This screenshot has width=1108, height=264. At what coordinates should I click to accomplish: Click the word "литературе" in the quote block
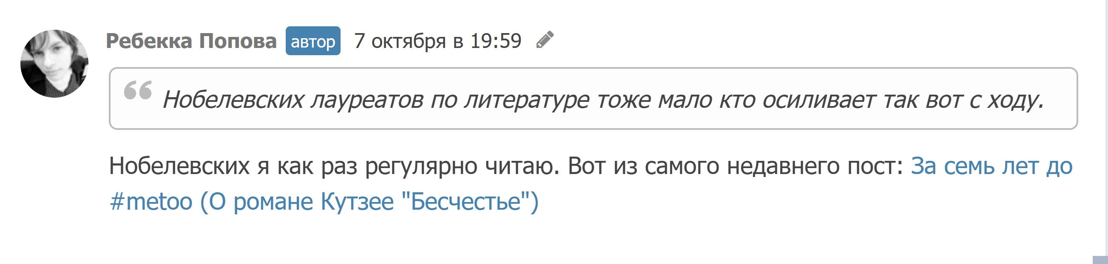pos(527,100)
